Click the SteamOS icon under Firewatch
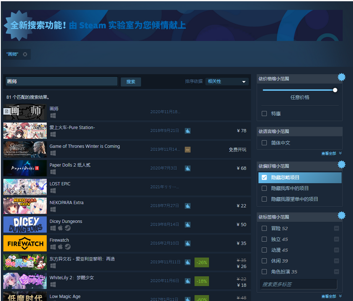 click(x=68, y=247)
